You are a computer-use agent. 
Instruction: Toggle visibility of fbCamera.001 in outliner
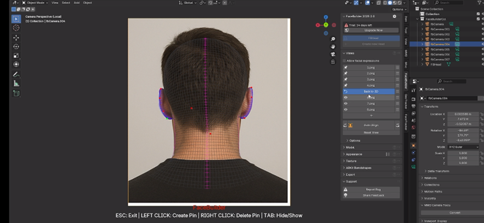click(x=482, y=29)
